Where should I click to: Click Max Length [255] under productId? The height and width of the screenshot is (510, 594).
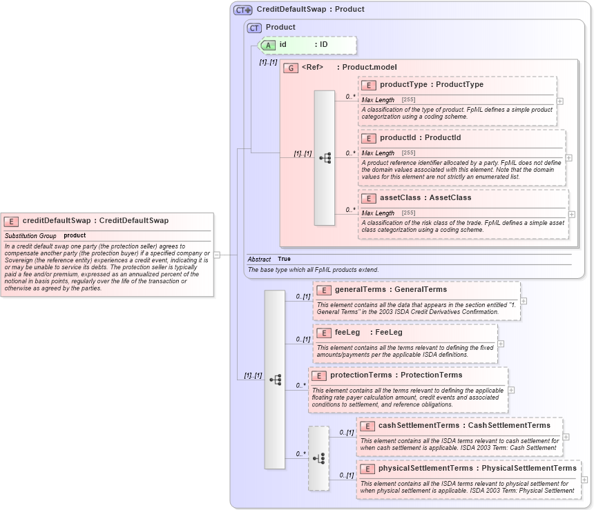coord(388,153)
